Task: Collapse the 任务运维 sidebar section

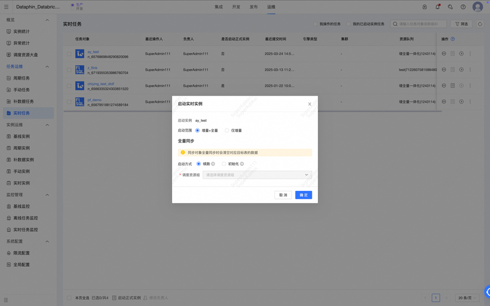Action: click(x=47, y=67)
